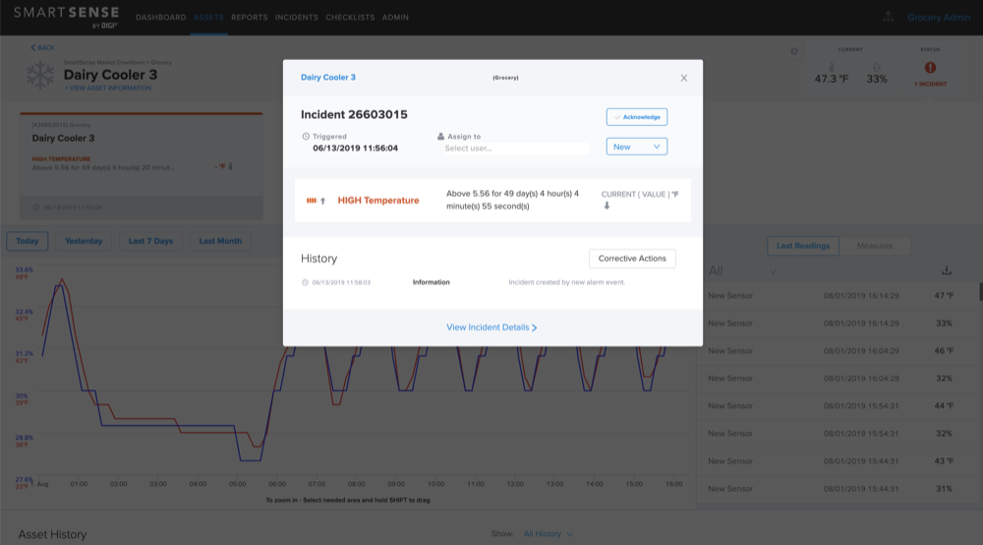
Task: Open the ADMIN menu
Action: point(395,18)
